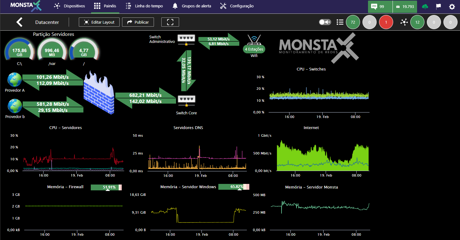
Task: Click the Provedor A globe icon
Action: pos(15,80)
